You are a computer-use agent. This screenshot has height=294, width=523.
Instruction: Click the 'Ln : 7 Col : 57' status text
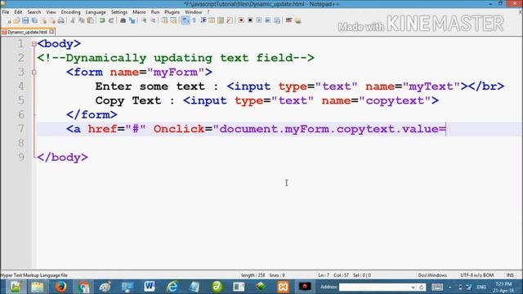[x=333, y=275]
